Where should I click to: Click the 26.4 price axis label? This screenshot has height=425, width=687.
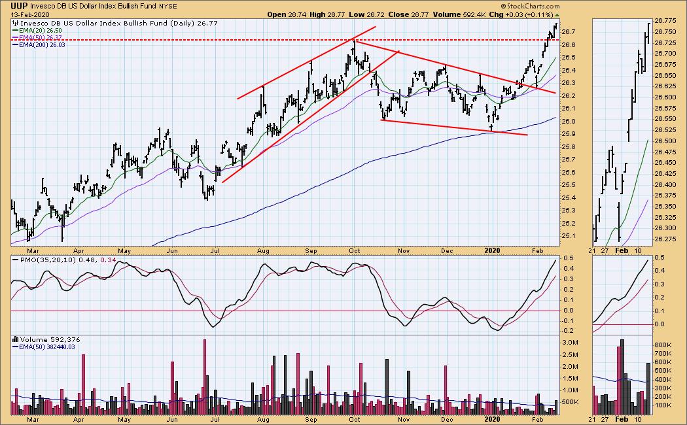pos(569,70)
